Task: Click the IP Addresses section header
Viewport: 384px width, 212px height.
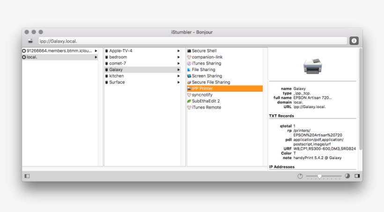Action: coord(281,167)
